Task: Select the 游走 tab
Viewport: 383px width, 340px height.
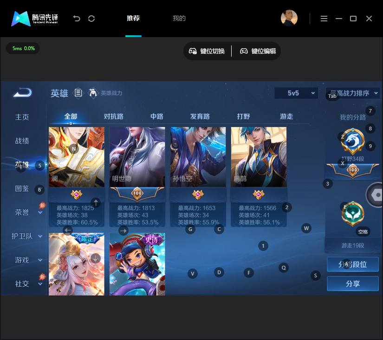Action: 286,116
